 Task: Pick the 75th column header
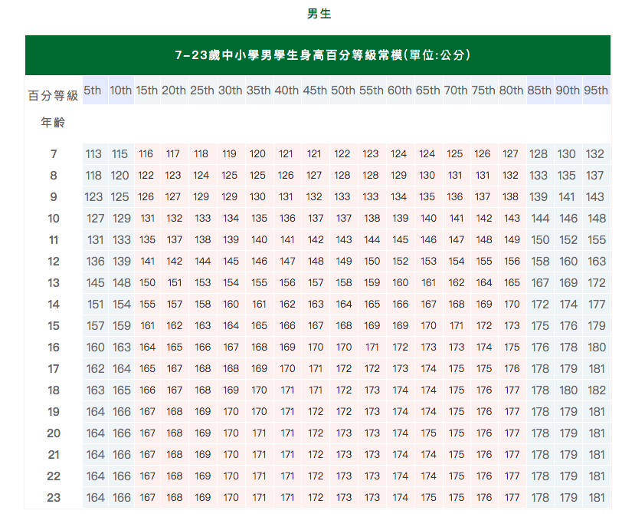pyautogui.click(x=483, y=91)
